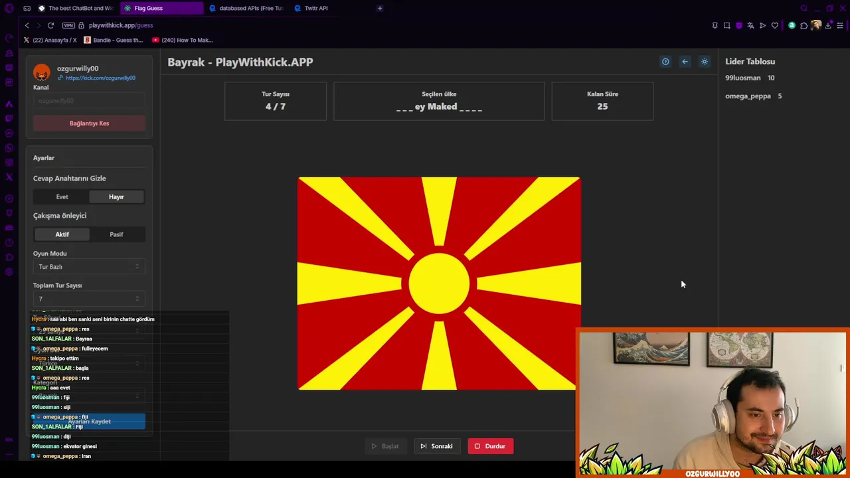Image resolution: width=850 pixels, height=478 pixels.
Task: Click 'omega_peppa' in the Lider Tablosu
Action: [748, 96]
